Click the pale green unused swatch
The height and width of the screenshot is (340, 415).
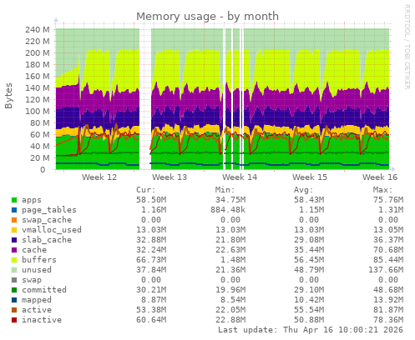[x=14, y=270]
